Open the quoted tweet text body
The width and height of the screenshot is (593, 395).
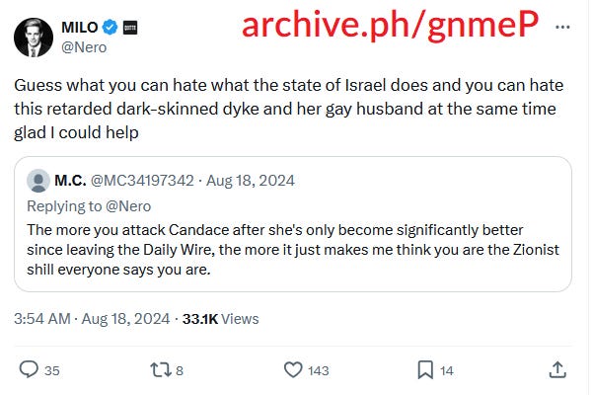(293, 250)
